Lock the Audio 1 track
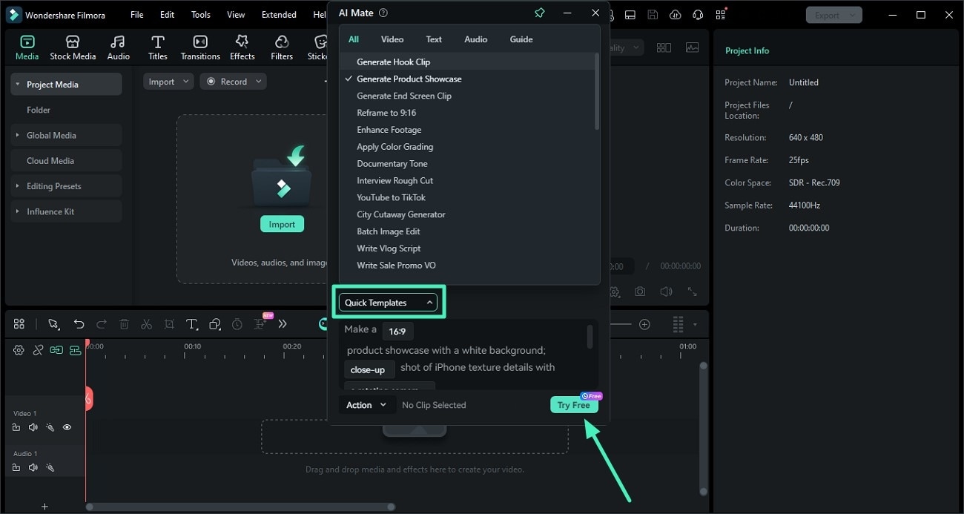Viewport: 964px width, 514px height. click(16, 467)
